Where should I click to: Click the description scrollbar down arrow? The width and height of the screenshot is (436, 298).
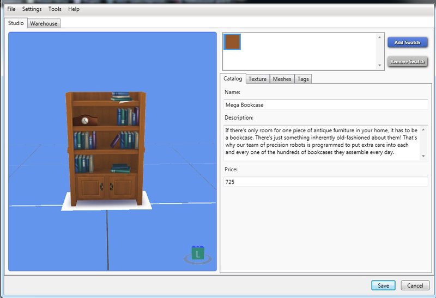pyautogui.click(x=425, y=157)
